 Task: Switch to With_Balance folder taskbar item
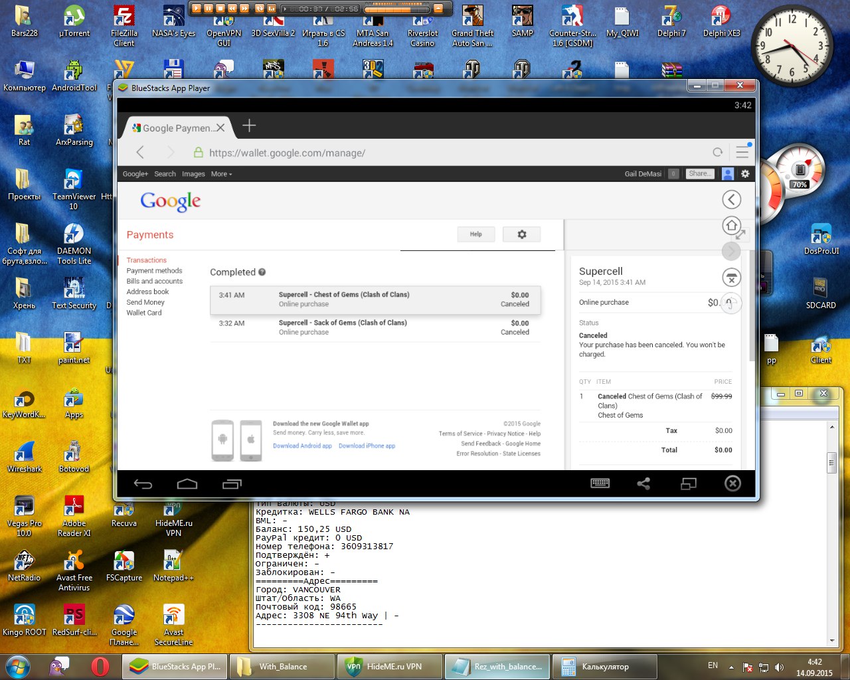(282, 666)
